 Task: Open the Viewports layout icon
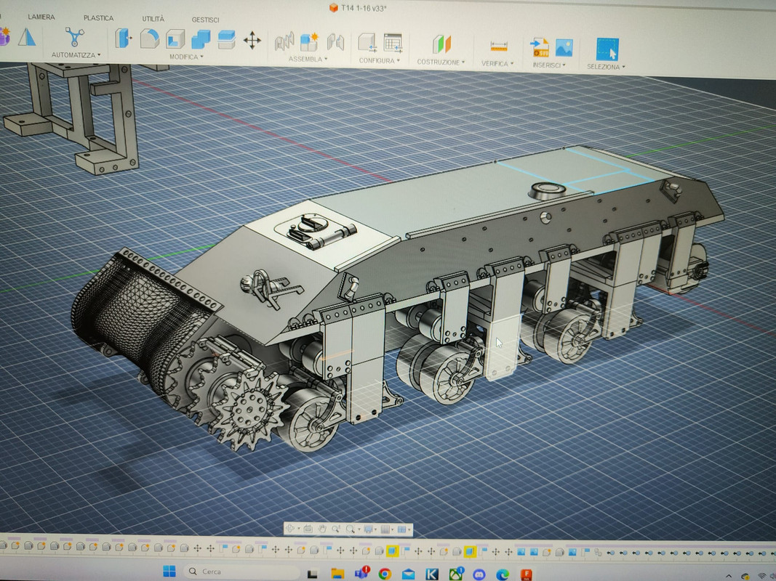[402, 529]
